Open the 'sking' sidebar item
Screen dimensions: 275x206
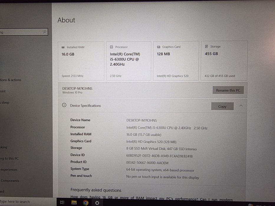pyautogui.click(x=4, y=147)
